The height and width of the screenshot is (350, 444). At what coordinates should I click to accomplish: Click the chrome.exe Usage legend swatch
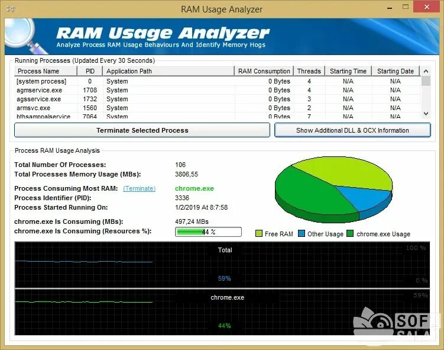click(x=350, y=233)
